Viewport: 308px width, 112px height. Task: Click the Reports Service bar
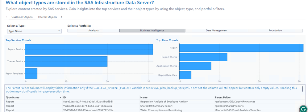tap(89, 49)
